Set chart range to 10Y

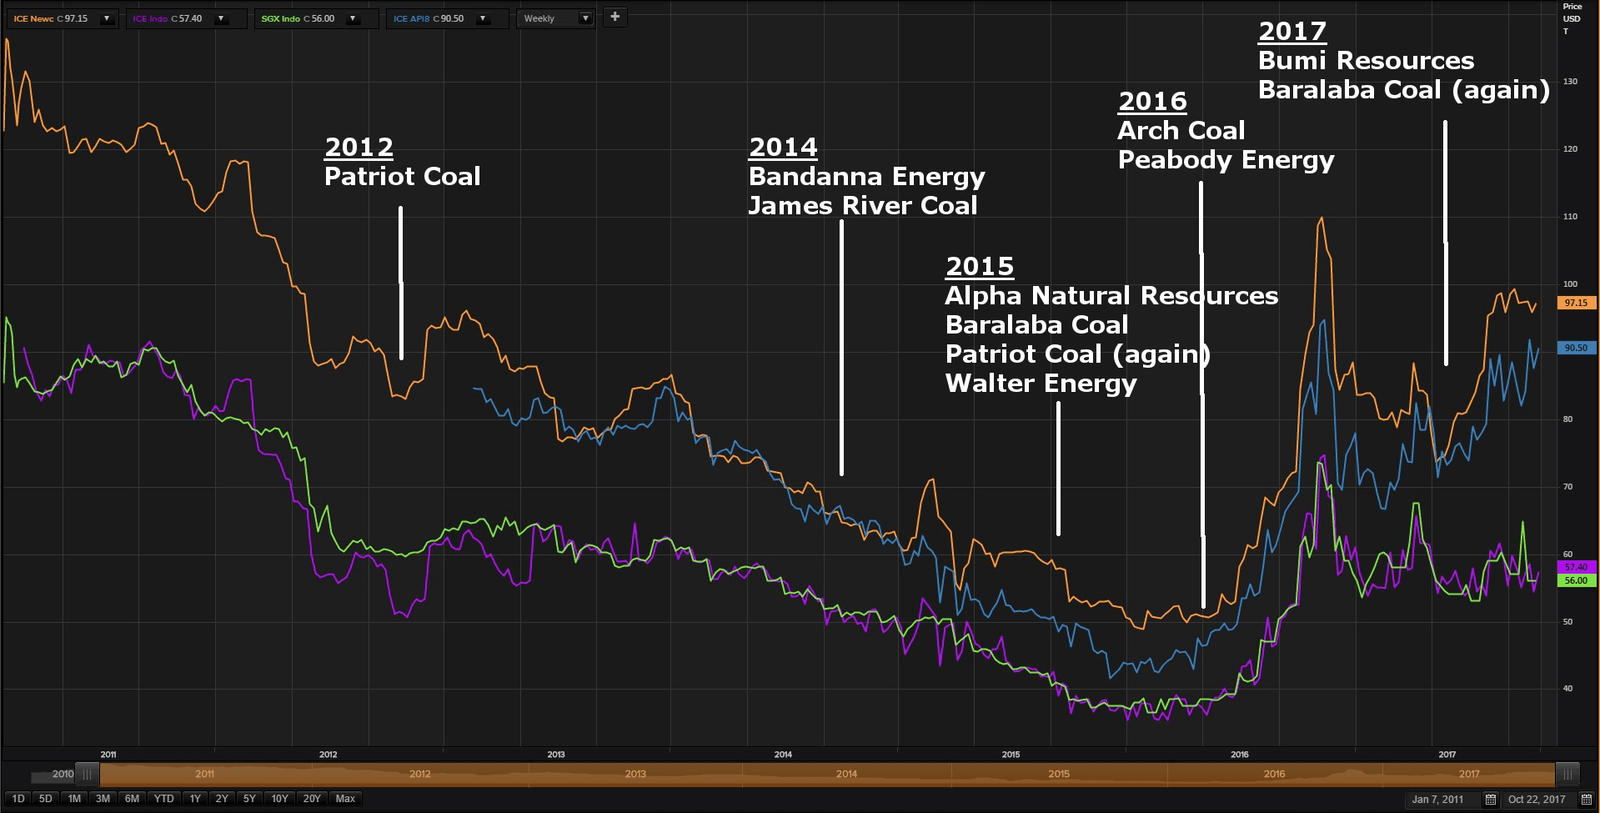[279, 799]
